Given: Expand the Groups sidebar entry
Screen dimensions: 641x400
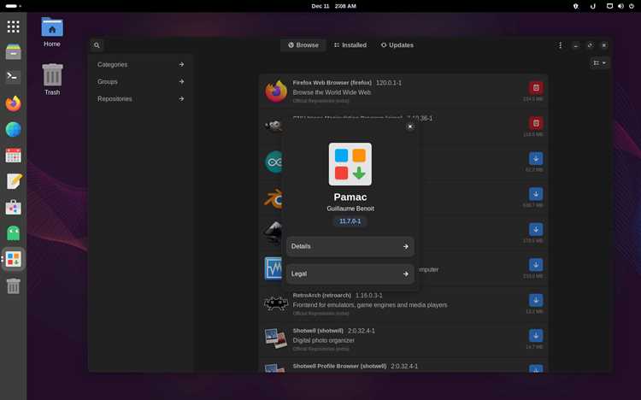Looking at the screenshot, I should (140, 82).
